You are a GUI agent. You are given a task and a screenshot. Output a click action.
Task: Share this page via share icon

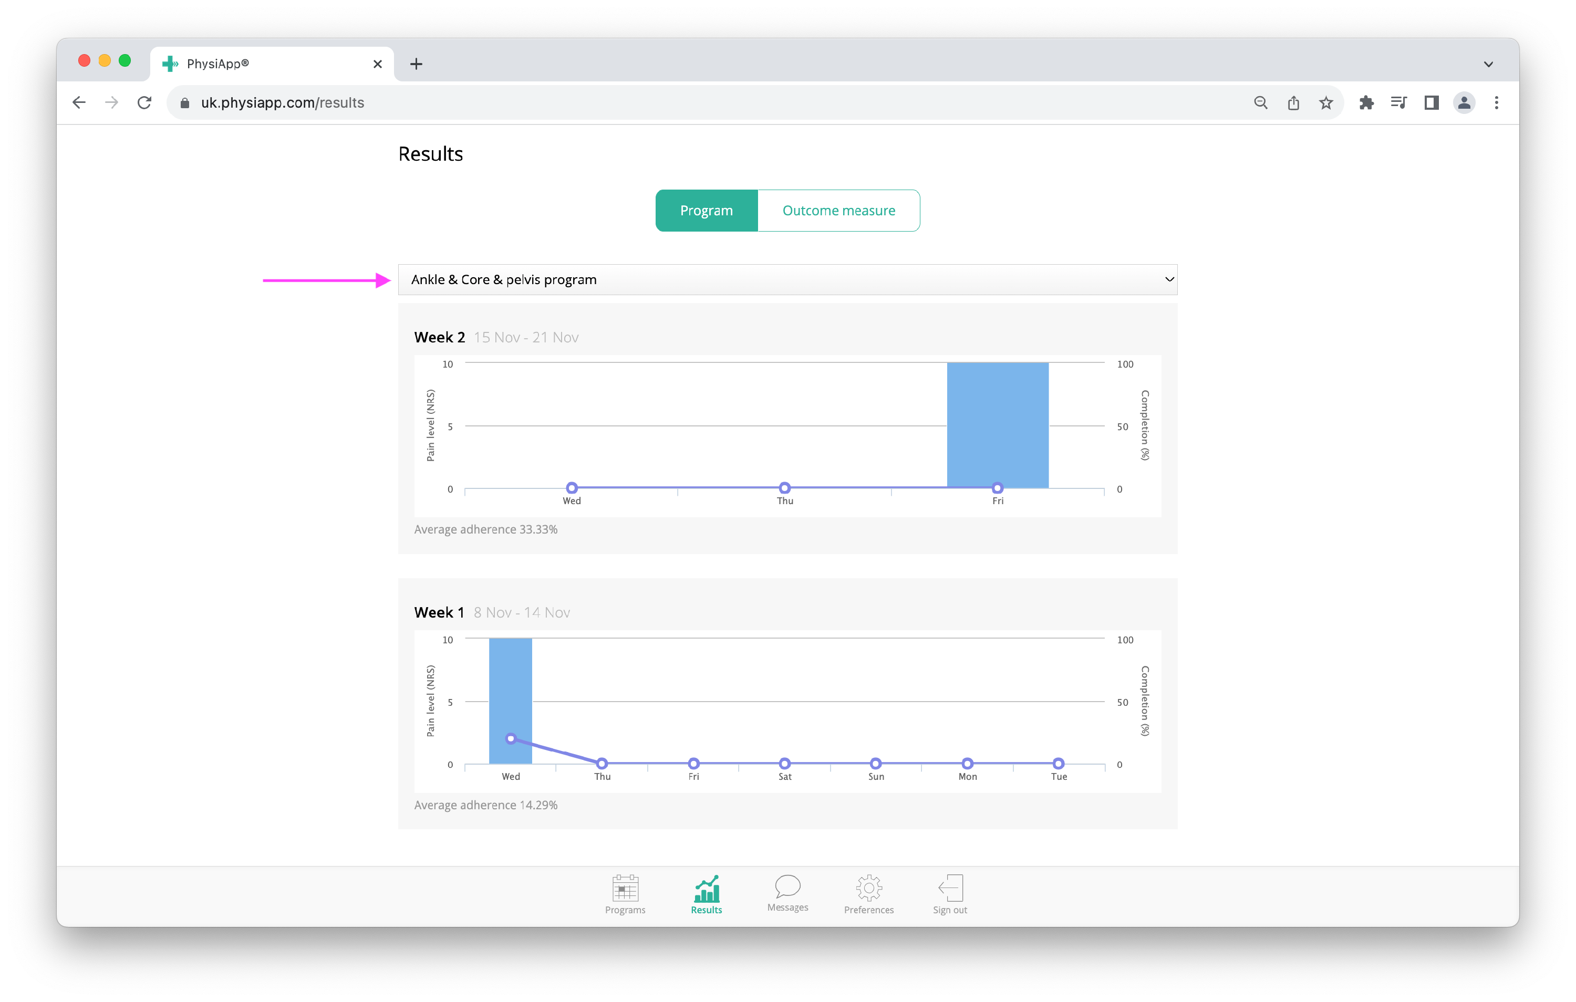click(1293, 103)
